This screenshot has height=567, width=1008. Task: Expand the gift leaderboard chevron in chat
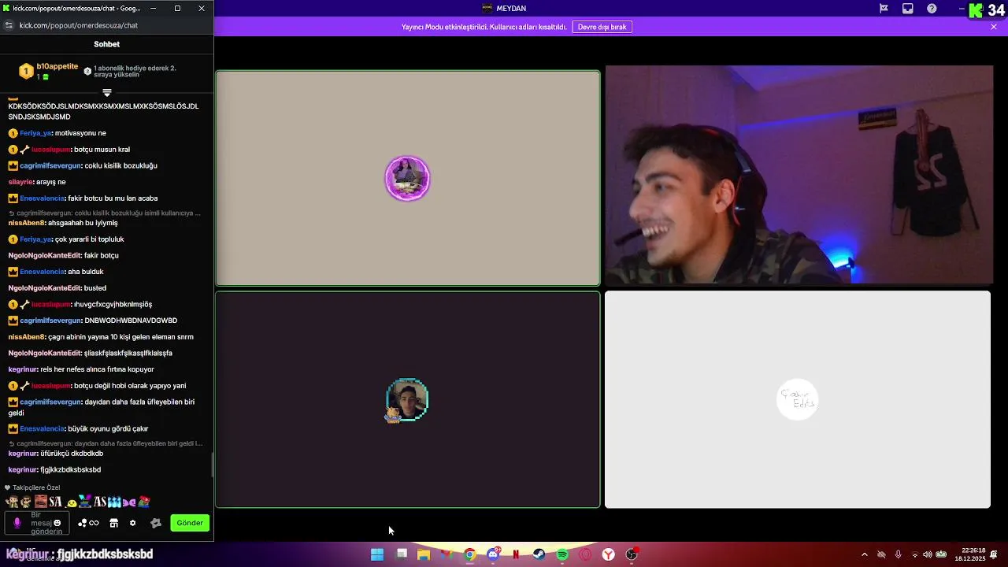tap(107, 92)
